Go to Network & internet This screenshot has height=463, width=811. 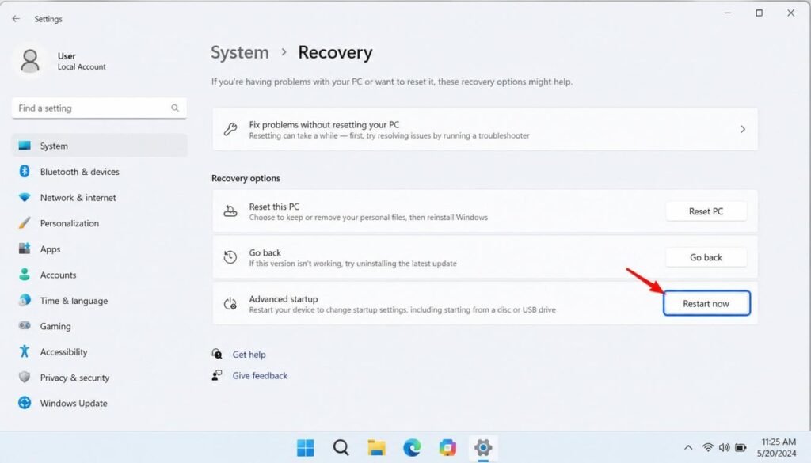click(99, 197)
